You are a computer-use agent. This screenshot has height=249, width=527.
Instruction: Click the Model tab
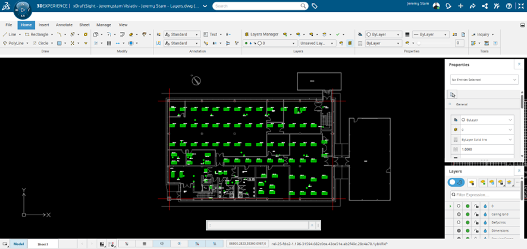pyautogui.click(x=18, y=244)
